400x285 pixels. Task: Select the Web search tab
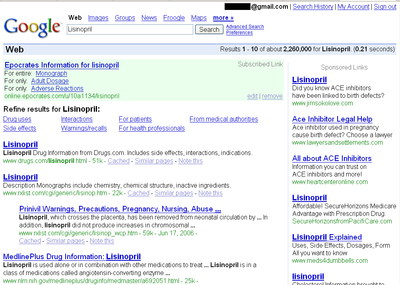(x=75, y=17)
